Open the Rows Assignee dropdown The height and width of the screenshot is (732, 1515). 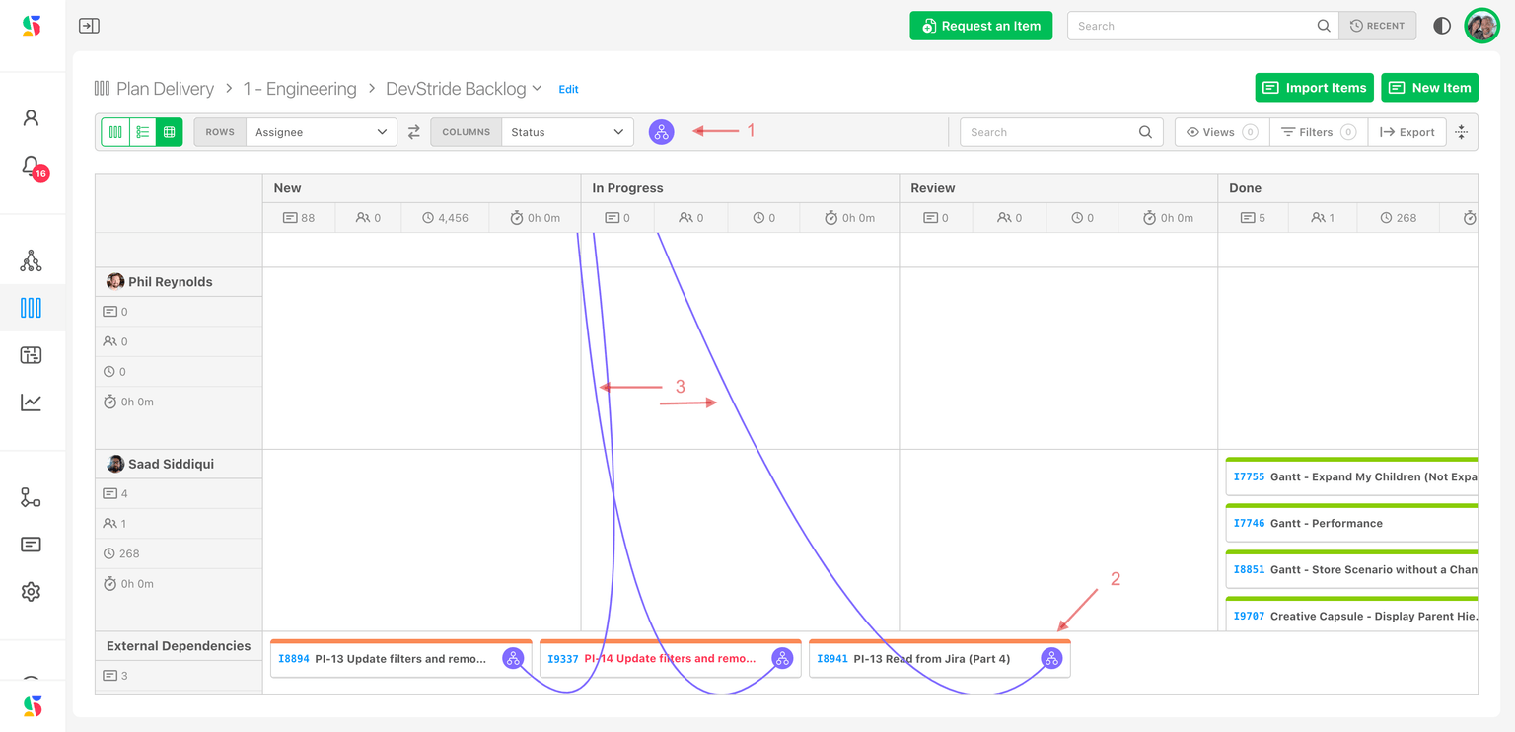321,132
